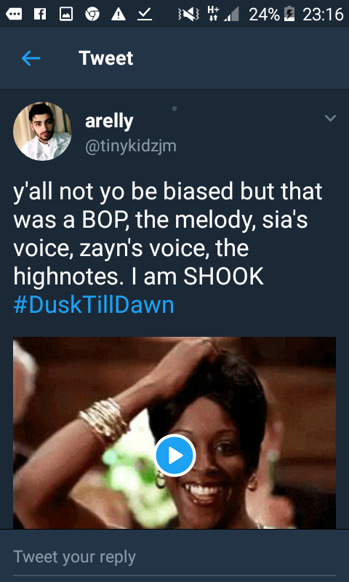Screen dimensions: 349x582
Task: Tap the 23:16 clock in status bar
Action: [x=323, y=15]
